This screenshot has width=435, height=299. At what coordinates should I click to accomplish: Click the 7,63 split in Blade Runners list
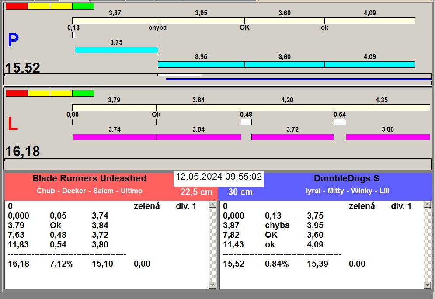coord(16,235)
